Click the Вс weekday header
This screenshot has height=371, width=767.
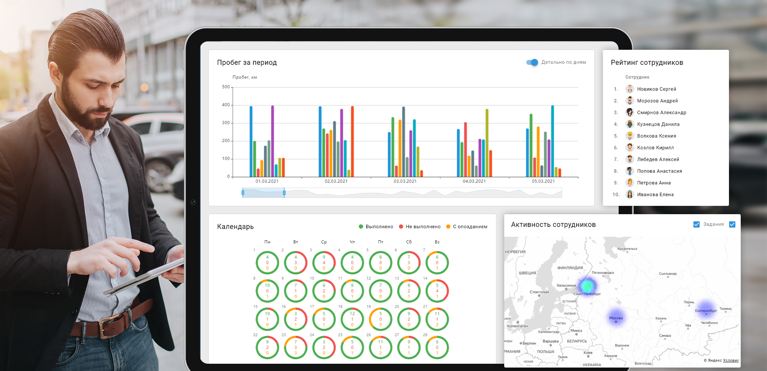click(x=437, y=242)
